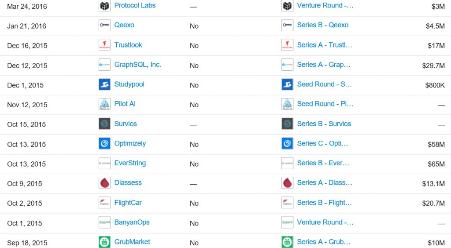The height and width of the screenshot is (248, 451).
Task: Click GrubMarket green logo icon
Action: click(x=104, y=242)
